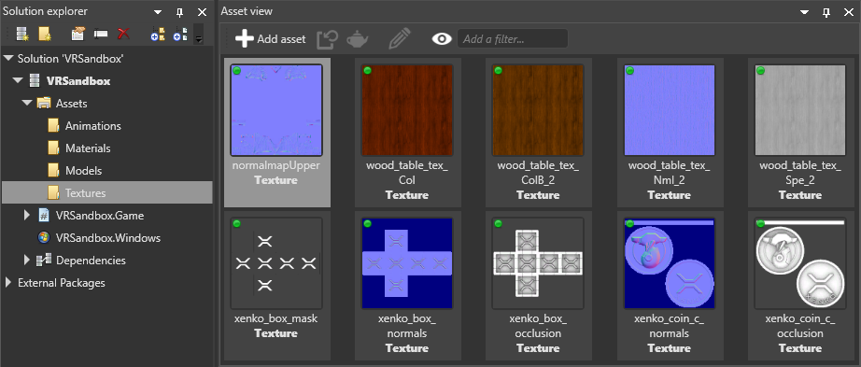The width and height of the screenshot is (861, 367).
Task: Click the C# project icon beside VRSandbox.Game
Action: pyautogui.click(x=44, y=216)
